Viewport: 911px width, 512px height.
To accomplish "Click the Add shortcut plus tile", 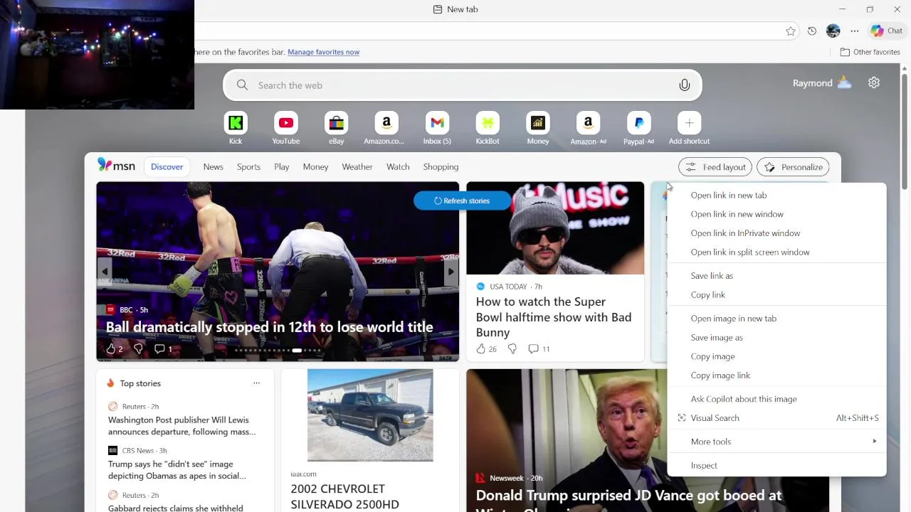I will pos(689,123).
